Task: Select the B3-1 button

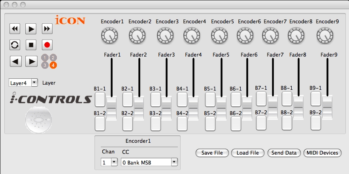Action: [x=156, y=100]
